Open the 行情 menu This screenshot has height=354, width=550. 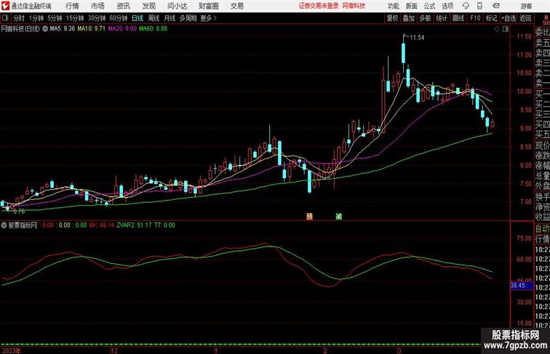click(72, 6)
